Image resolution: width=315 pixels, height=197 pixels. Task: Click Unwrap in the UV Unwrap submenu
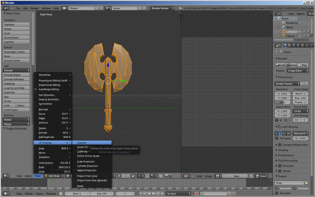[82, 143]
